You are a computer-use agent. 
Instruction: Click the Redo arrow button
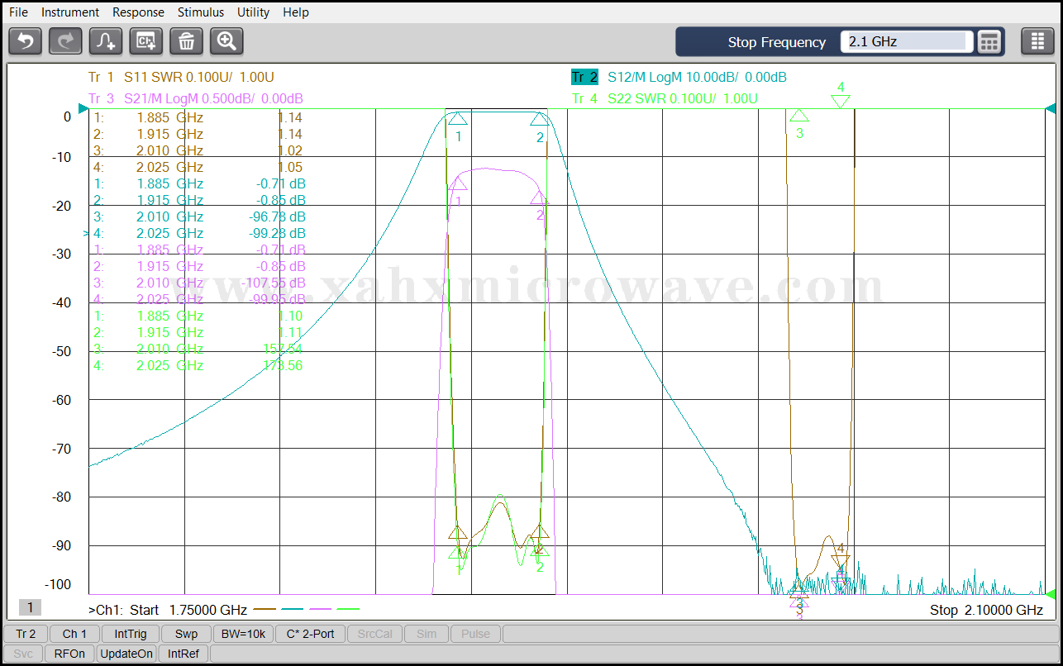coord(65,41)
